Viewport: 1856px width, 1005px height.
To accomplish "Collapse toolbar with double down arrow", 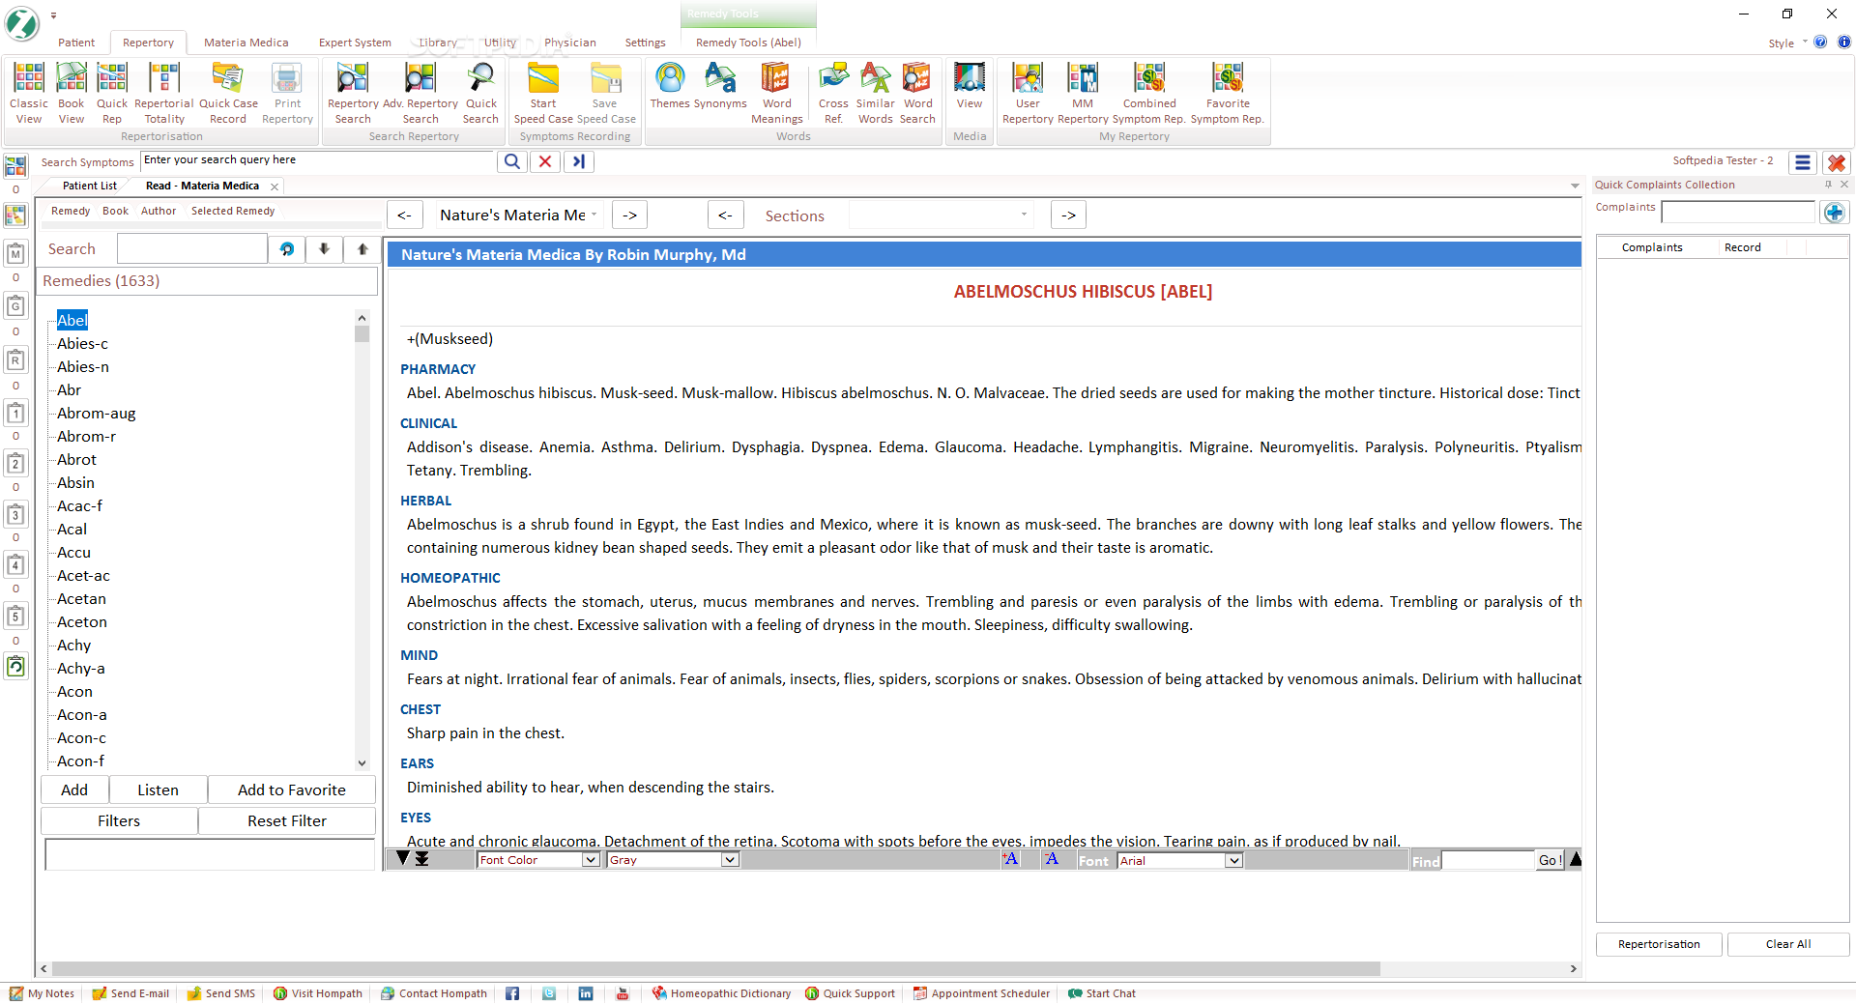I will 422,859.
